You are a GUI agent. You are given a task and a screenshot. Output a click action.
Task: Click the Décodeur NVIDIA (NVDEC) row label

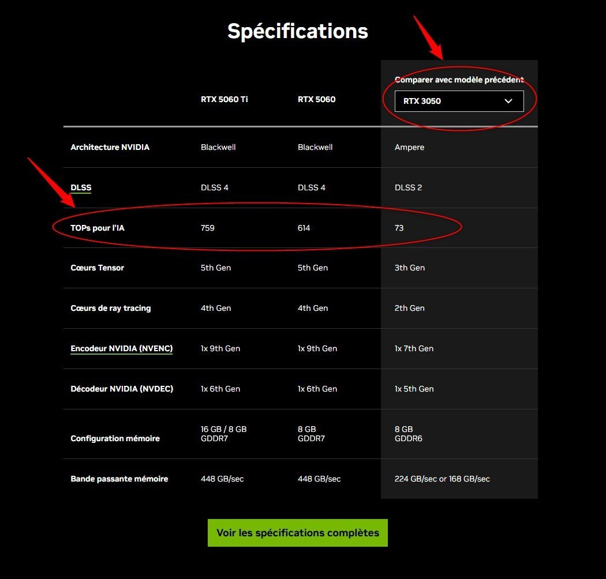(121, 389)
